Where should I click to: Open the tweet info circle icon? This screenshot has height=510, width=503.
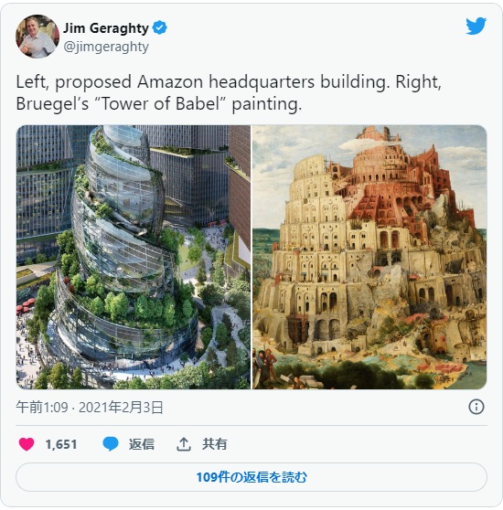[x=476, y=407]
